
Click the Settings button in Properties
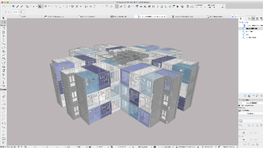(x=251, y=114)
